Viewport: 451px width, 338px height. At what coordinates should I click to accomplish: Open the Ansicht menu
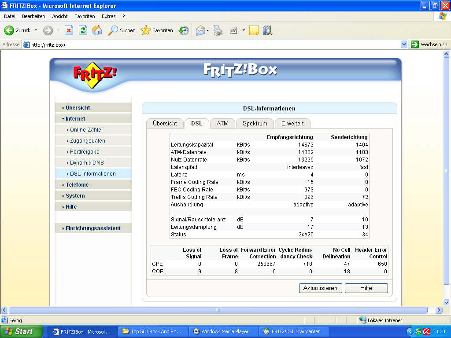(59, 16)
